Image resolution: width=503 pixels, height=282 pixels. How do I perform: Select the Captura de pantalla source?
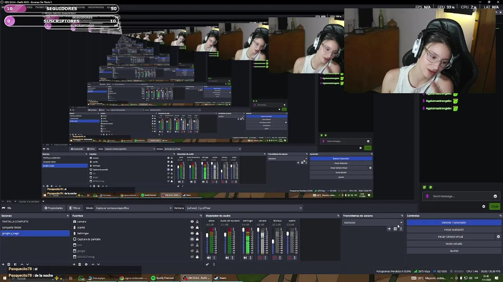tap(89, 239)
